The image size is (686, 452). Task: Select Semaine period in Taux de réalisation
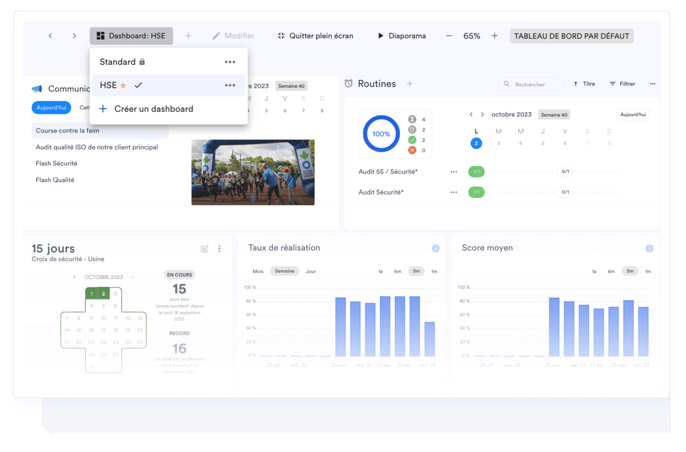(x=285, y=271)
